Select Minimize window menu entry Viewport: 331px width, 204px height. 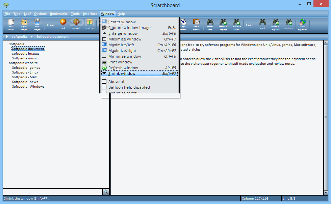coord(139,56)
